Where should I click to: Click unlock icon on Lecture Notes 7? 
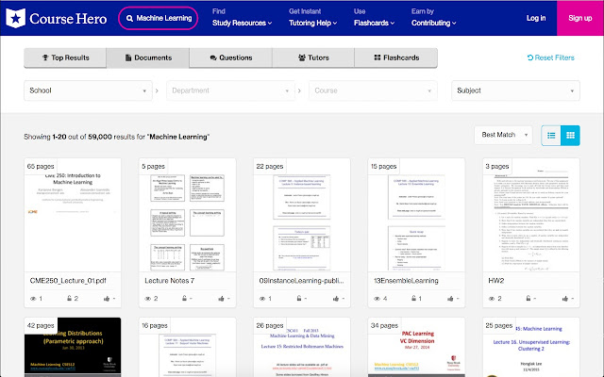point(184,298)
